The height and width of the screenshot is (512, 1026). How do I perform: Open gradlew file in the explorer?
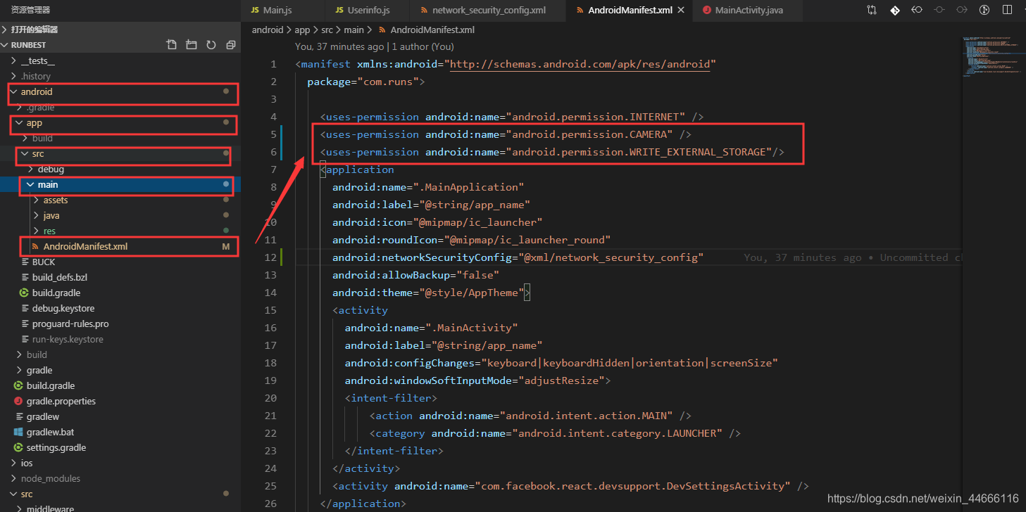point(120,416)
